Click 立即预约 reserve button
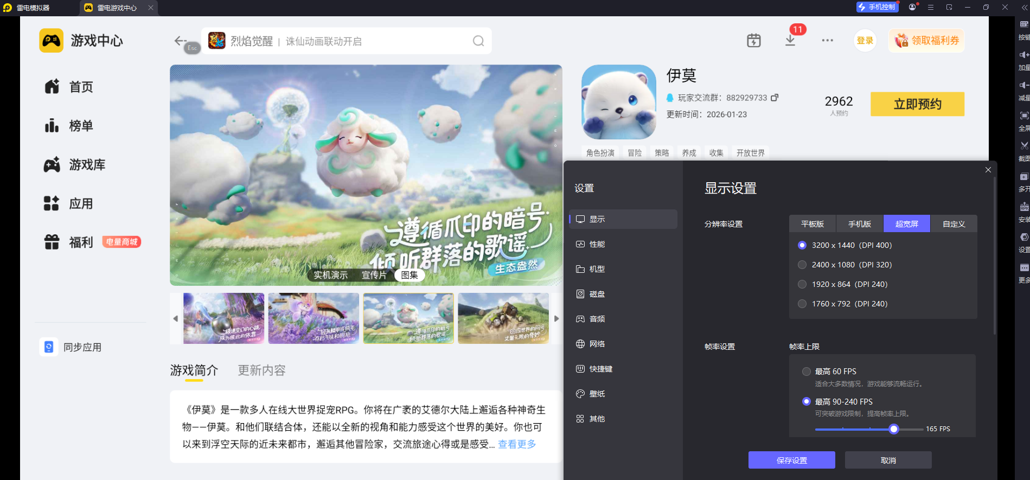The height and width of the screenshot is (480, 1030). coord(918,104)
